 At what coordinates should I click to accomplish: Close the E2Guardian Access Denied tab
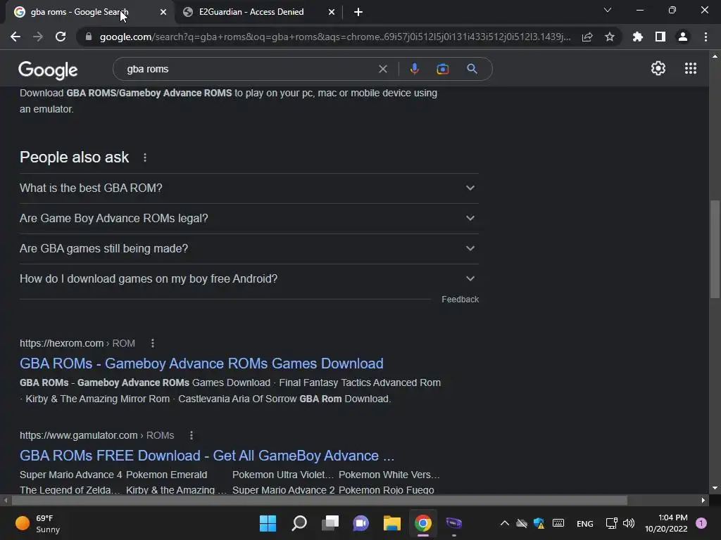click(332, 12)
